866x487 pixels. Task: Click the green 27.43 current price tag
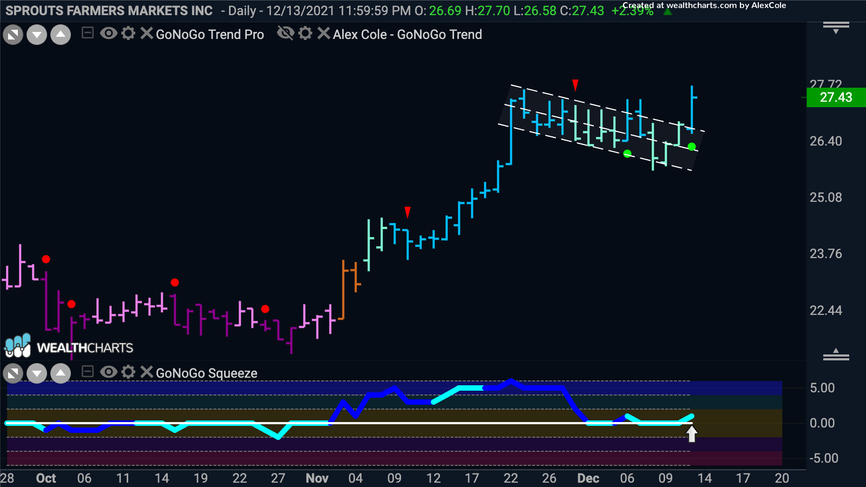(836, 97)
